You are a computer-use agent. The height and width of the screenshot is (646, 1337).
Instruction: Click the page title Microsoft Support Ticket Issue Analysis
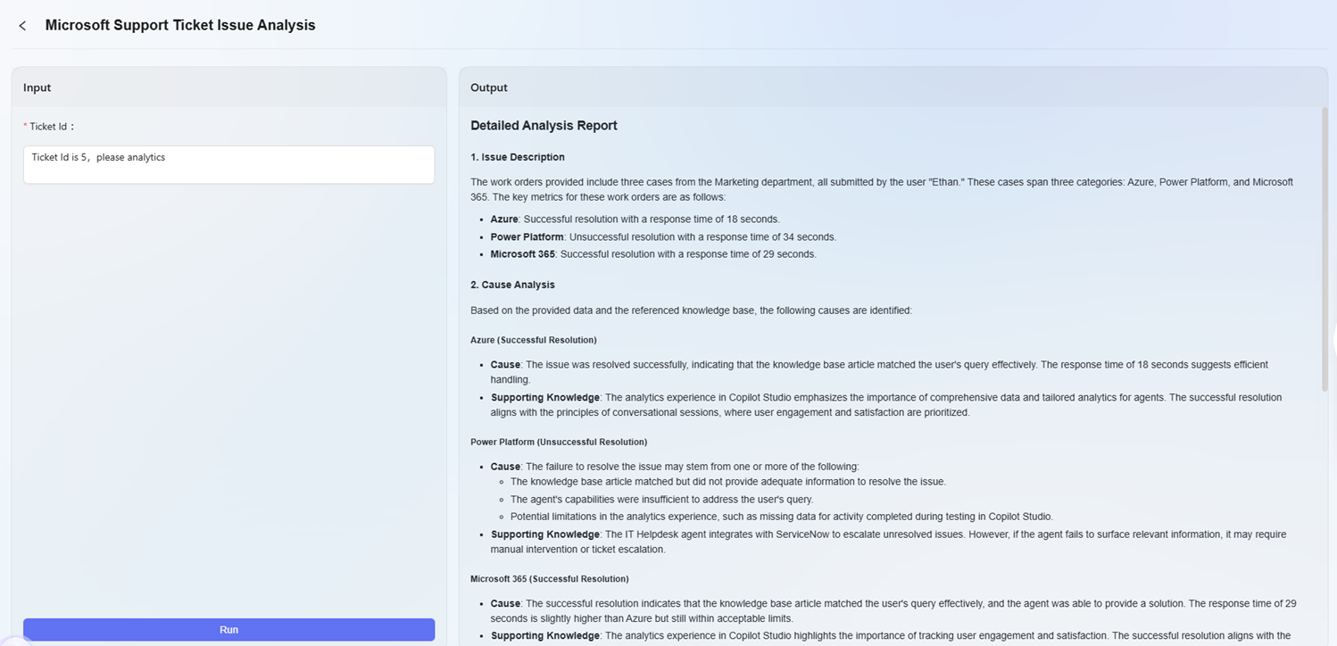180,26
